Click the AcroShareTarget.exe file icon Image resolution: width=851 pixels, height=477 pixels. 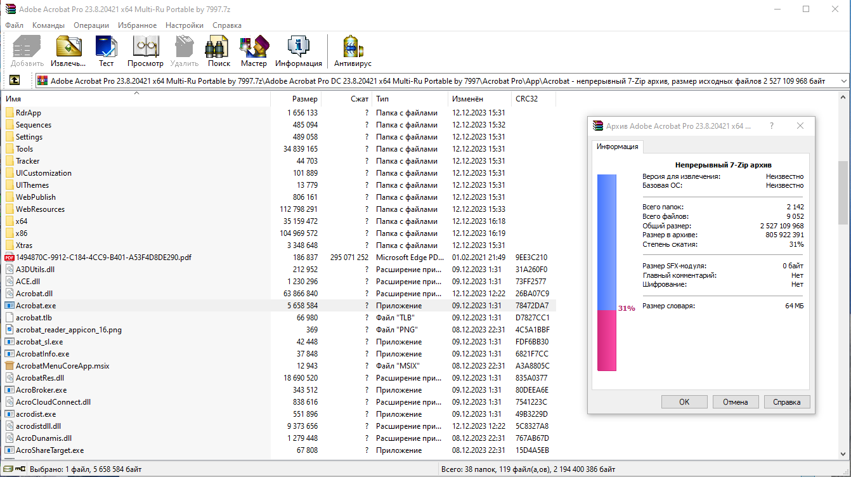tap(10, 450)
